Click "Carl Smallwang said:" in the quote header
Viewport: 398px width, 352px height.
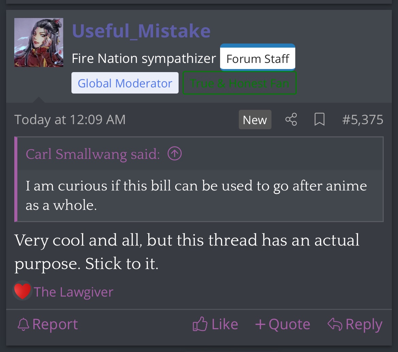[93, 154]
